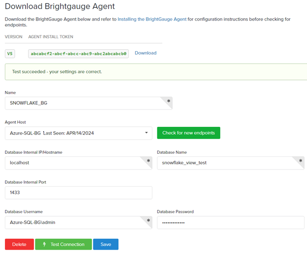
Task: Select the snowflake_view_test Database Name field
Action: point(226,163)
